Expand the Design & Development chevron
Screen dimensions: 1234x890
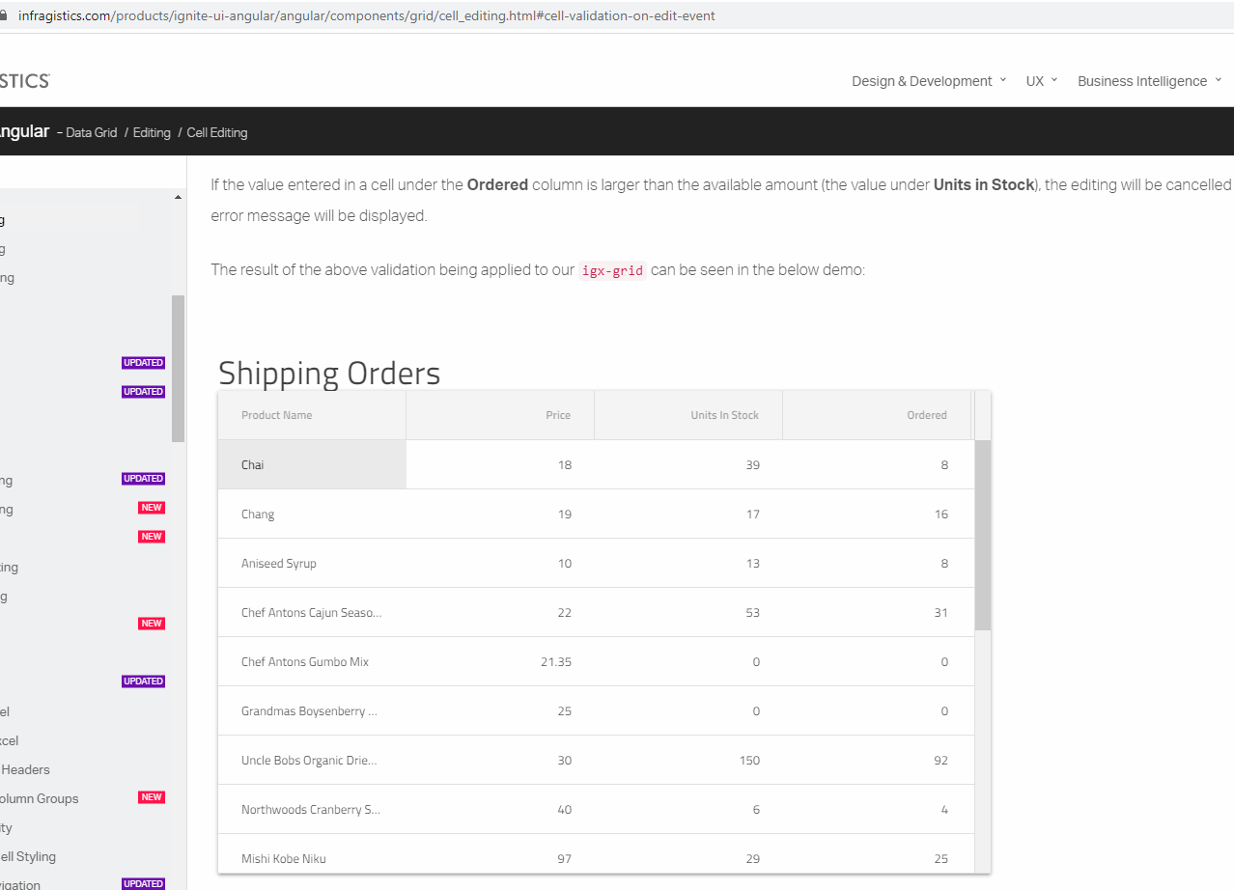1004,81
